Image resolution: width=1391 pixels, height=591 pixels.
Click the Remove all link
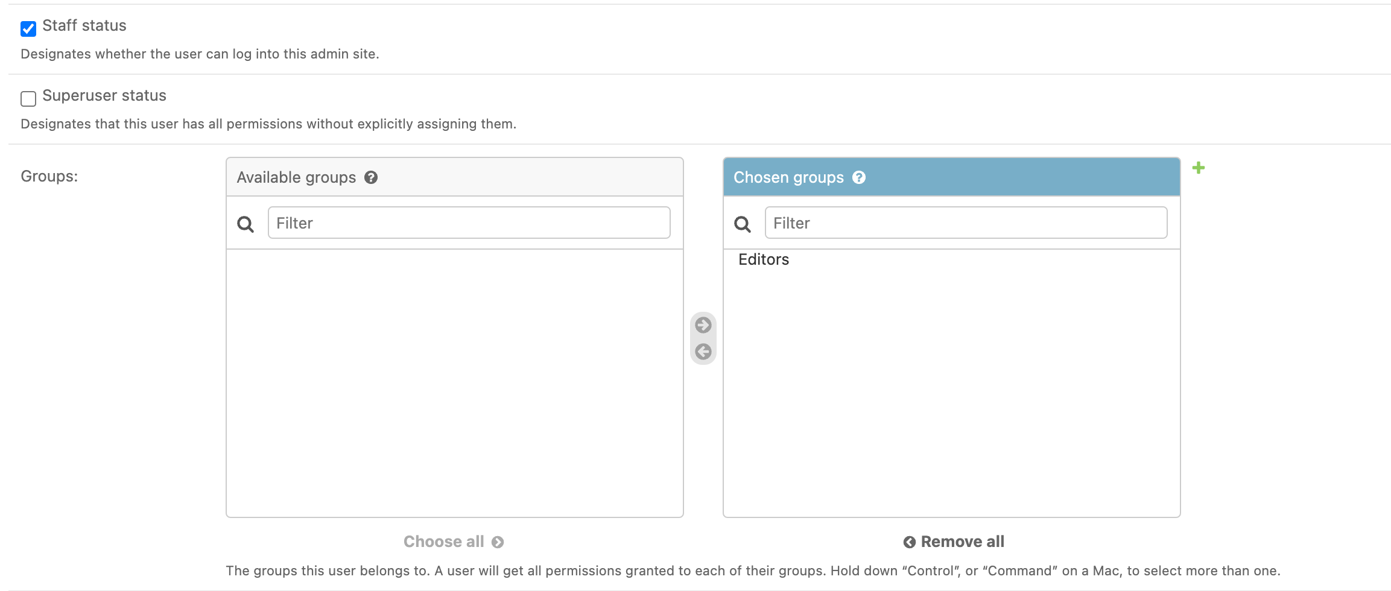tap(962, 542)
